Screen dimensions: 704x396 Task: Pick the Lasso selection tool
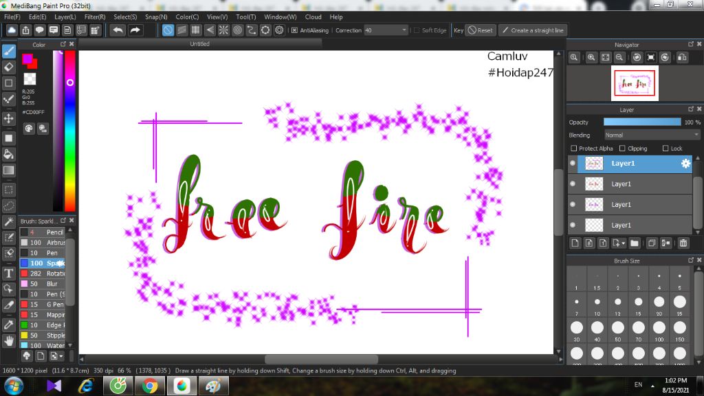[x=8, y=206]
